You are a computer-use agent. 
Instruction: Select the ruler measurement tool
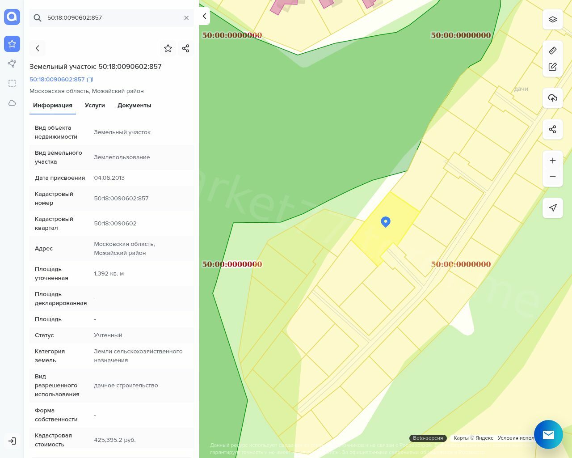coord(552,51)
